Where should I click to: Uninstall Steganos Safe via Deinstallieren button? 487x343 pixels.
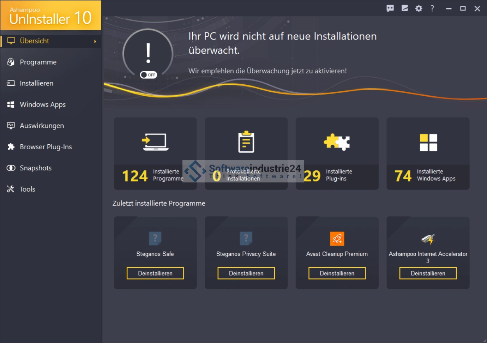pyautogui.click(x=155, y=273)
